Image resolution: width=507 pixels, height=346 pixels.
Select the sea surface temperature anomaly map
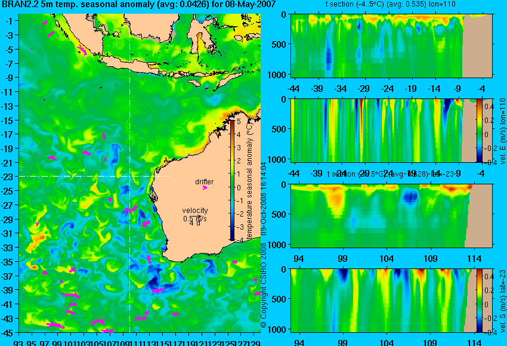click(140, 174)
